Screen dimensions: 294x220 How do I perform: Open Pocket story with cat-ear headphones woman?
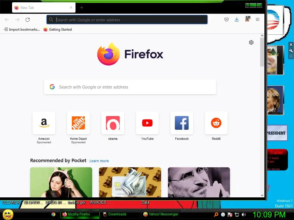pyautogui.click(x=61, y=182)
